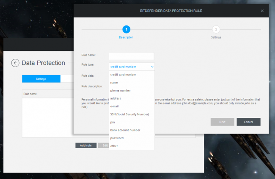Choose 'phone number' rule type option
275x179 pixels.
click(132, 90)
